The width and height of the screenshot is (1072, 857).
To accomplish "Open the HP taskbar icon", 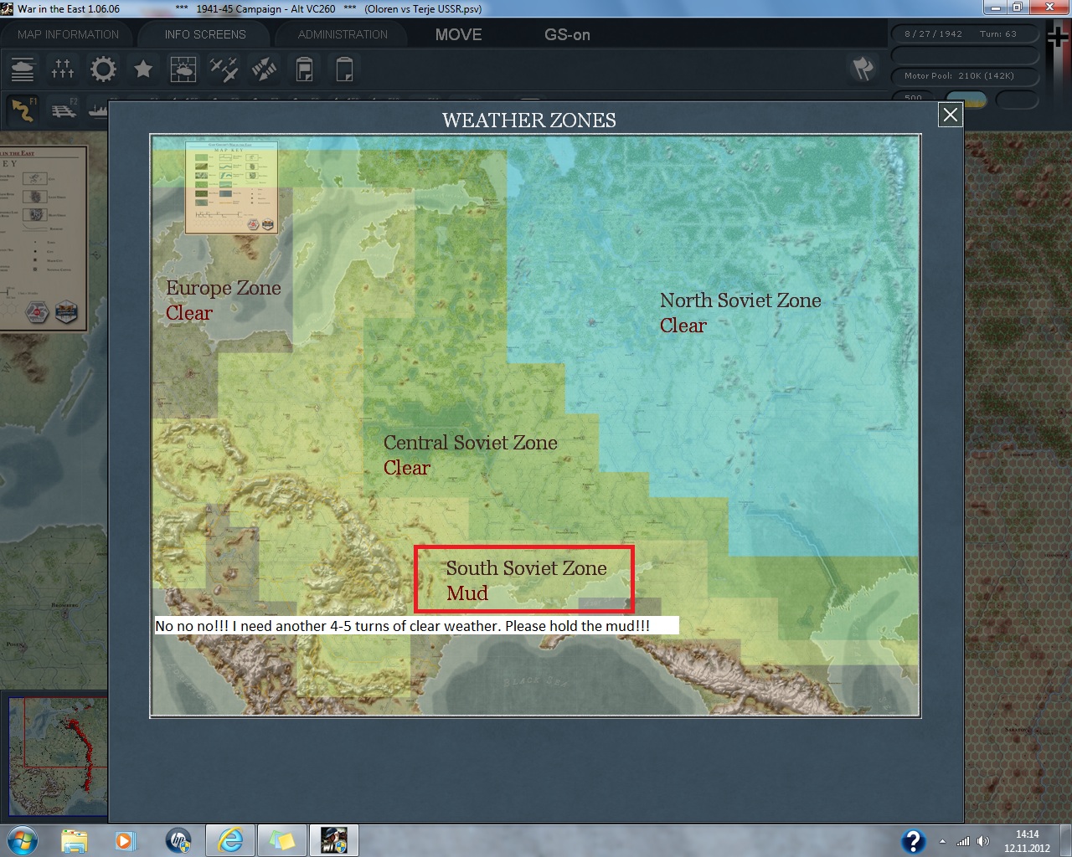I will [x=178, y=840].
